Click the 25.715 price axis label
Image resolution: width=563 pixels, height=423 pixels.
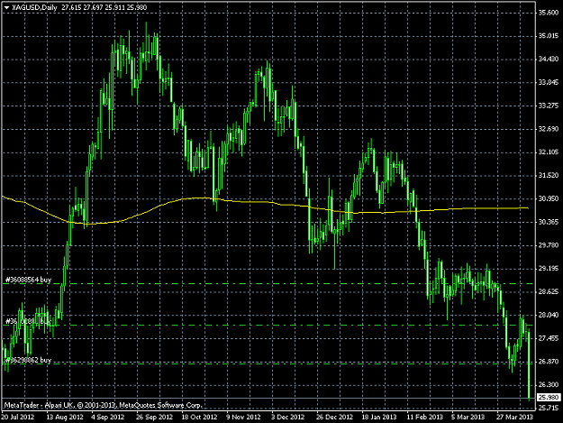549,408
